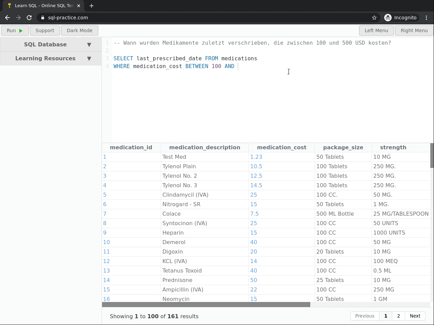Open the Chrome three-dot menu
434x325 pixels.
pyautogui.click(x=427, y=18)
